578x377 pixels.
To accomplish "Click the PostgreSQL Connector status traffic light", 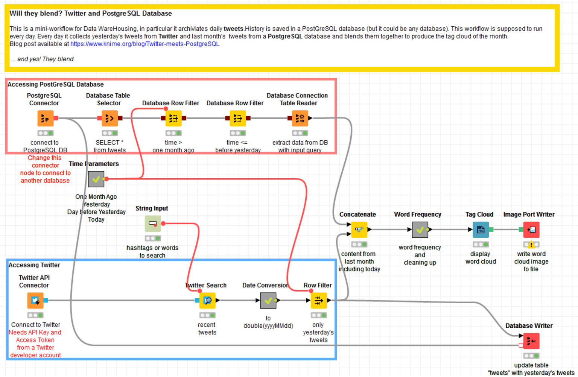I will 46,133.
